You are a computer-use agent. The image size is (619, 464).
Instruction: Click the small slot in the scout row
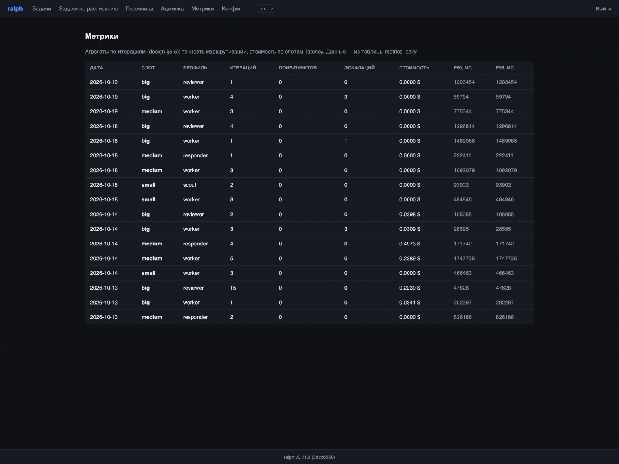coord(148,185)
